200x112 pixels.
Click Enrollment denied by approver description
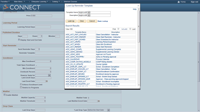pos(107,74)
